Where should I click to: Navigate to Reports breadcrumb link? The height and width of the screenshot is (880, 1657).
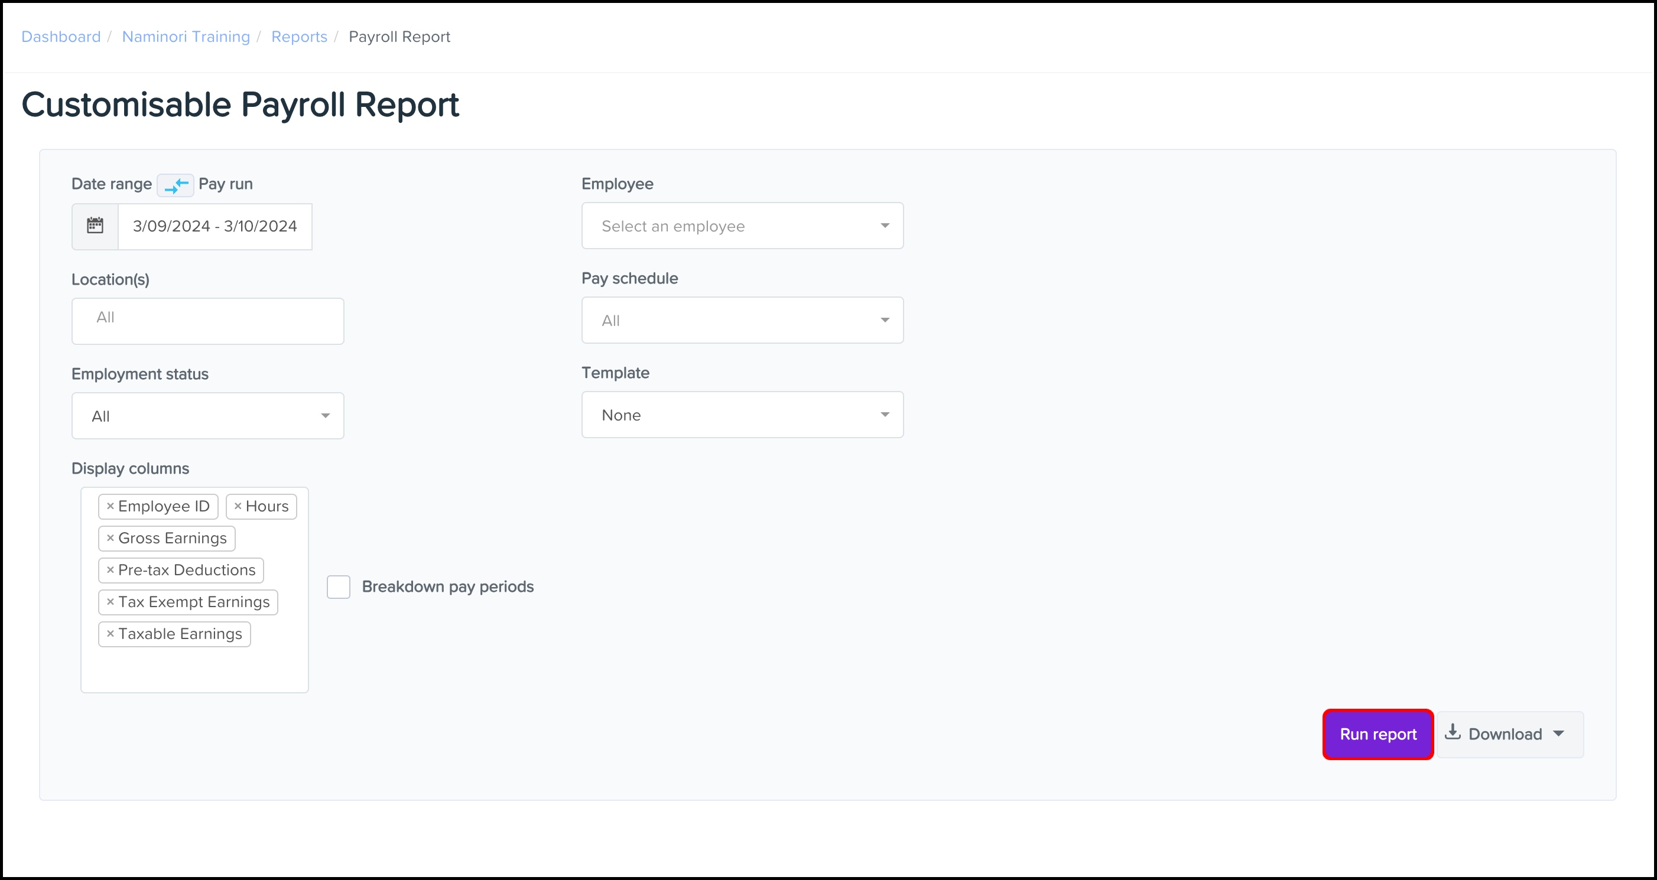tap(299, 37)
